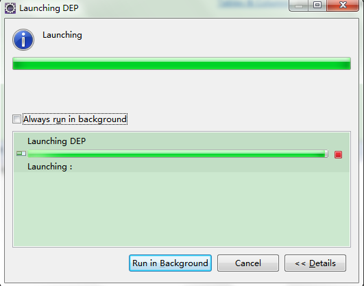Screen dimensions: 364x286
Task: Cancel the launch operation
Action: pos(248,263)
